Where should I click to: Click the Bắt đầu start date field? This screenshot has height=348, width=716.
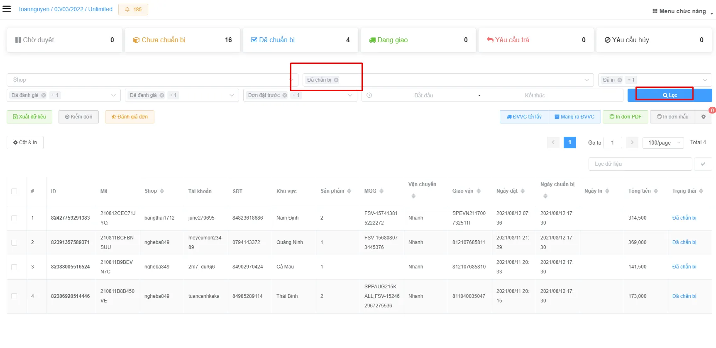tap(423, 95)
